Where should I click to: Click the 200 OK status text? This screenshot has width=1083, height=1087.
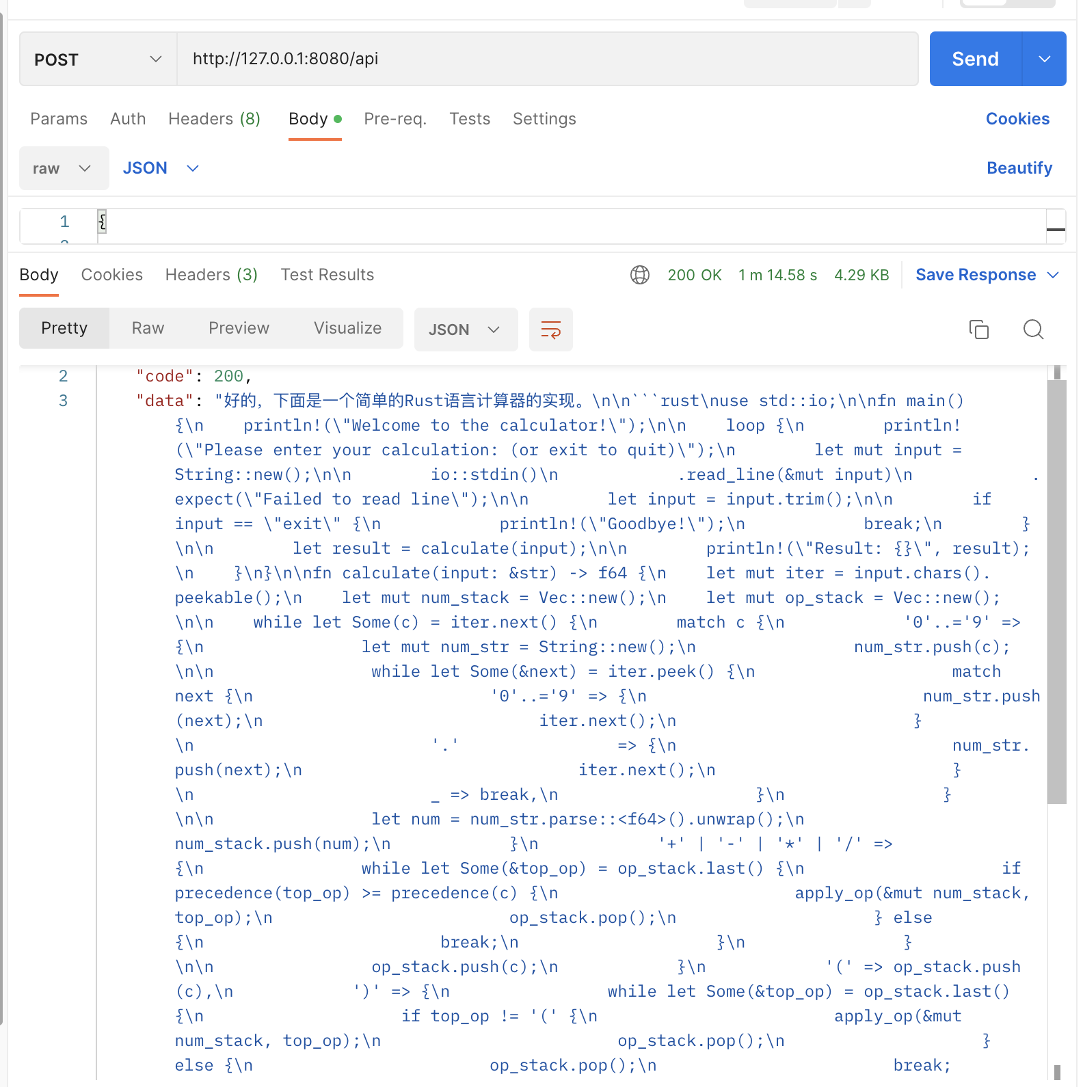[x=695, y=275]
